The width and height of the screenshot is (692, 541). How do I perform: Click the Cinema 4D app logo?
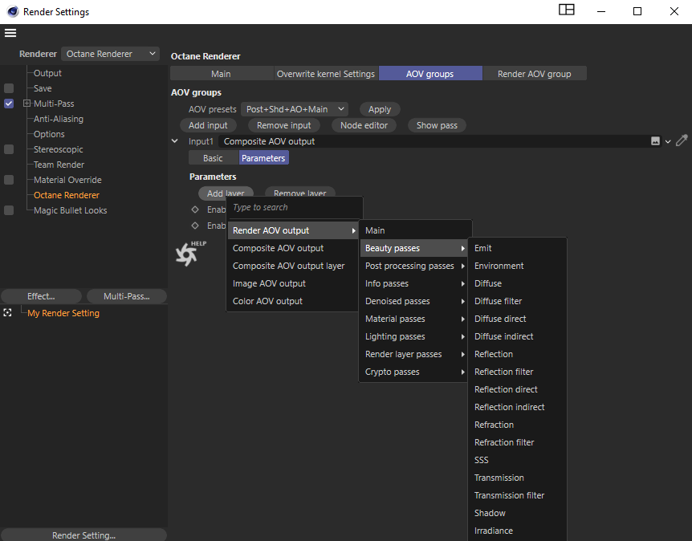13,11
